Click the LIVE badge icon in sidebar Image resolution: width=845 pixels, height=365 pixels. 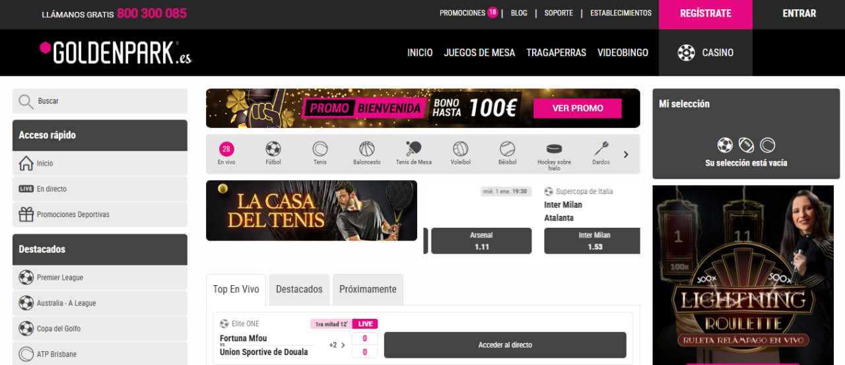pos(26,189)
